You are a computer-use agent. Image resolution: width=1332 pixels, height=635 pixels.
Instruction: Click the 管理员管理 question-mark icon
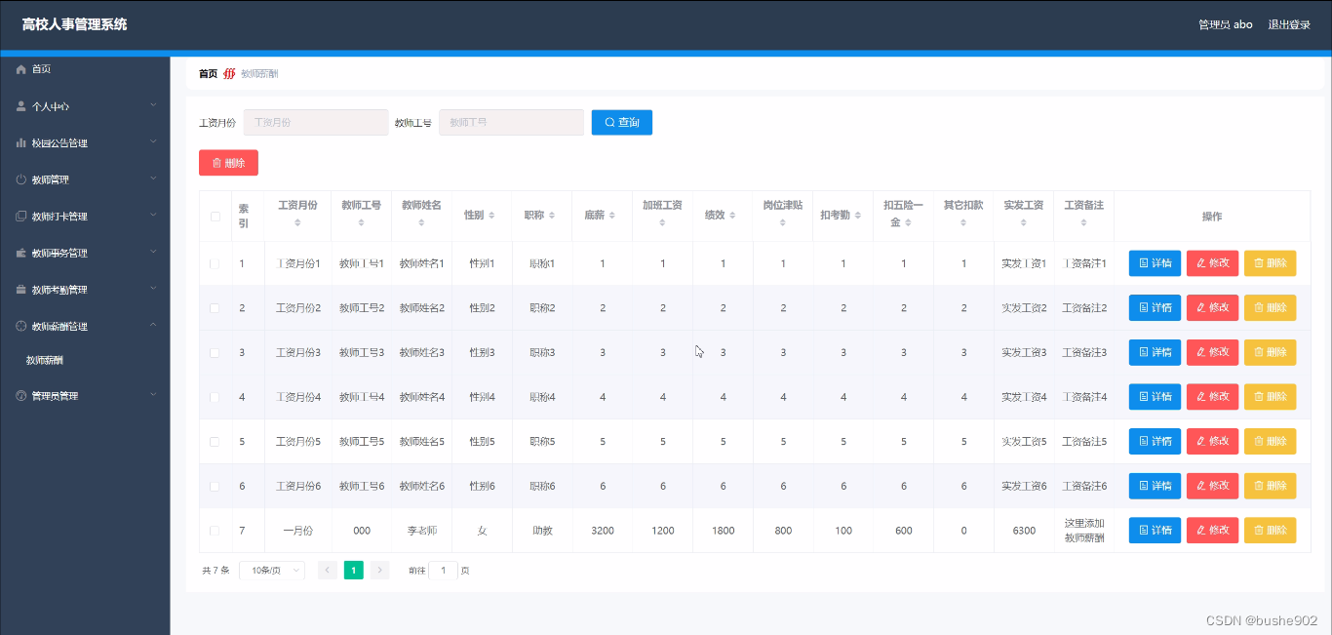[21, 395]
